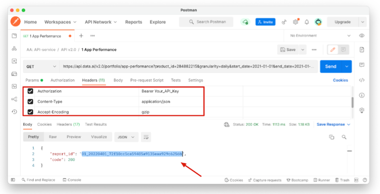Expand the Workspaces dropdown

click(60, 22)
